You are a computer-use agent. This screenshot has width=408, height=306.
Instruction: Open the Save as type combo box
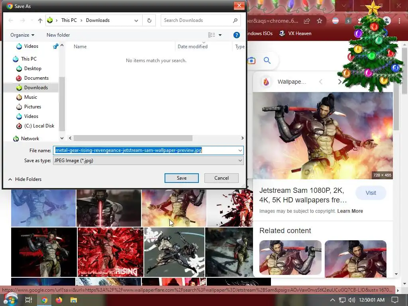tap(148, 161)
